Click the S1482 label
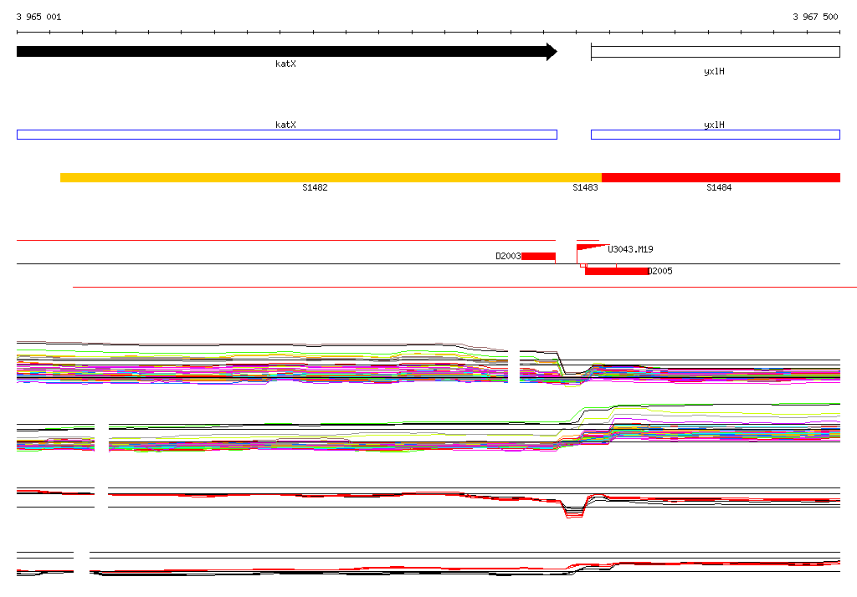This screenshot has height=597, width=857. pos(315,187)
